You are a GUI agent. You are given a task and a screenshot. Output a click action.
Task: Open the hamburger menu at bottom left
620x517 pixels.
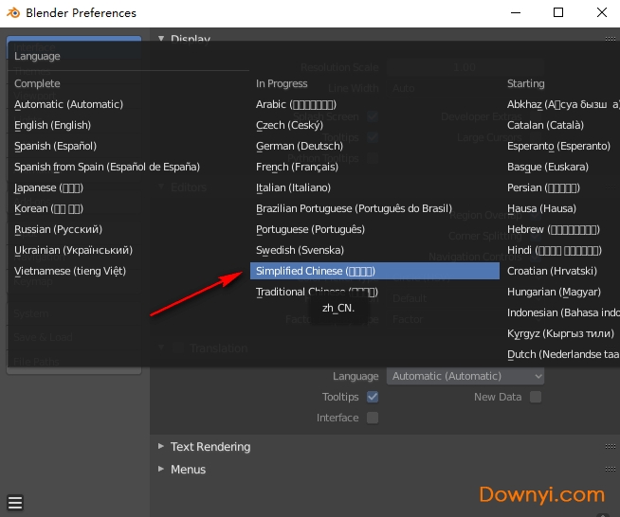click(x=15, y=503)
